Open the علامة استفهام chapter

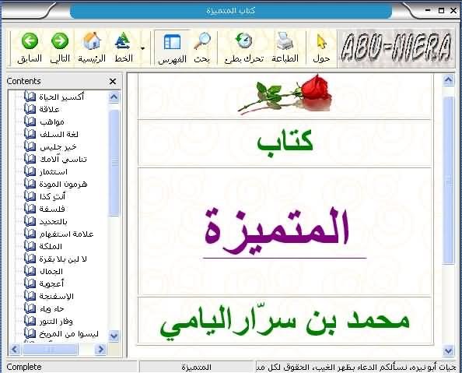point(66,234)
